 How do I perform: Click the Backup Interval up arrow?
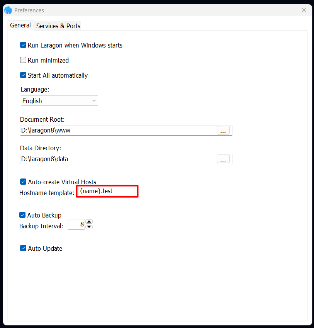(89, 222)
